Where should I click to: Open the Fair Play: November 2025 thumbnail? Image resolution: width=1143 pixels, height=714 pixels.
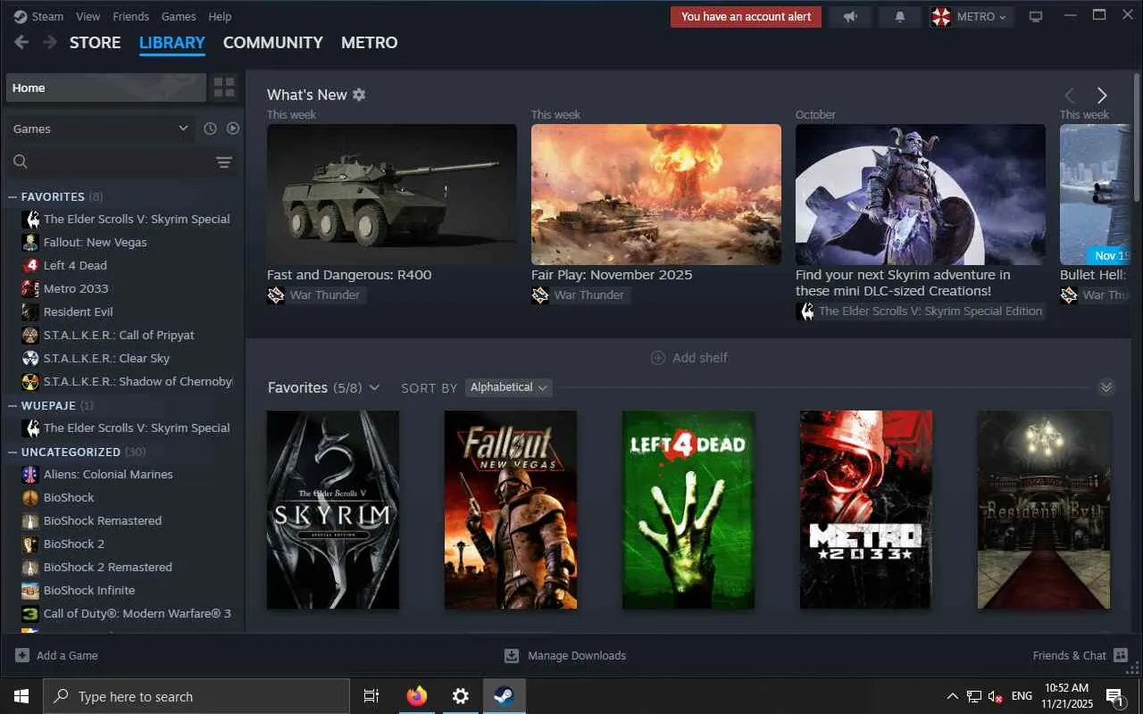click(656, 195)
